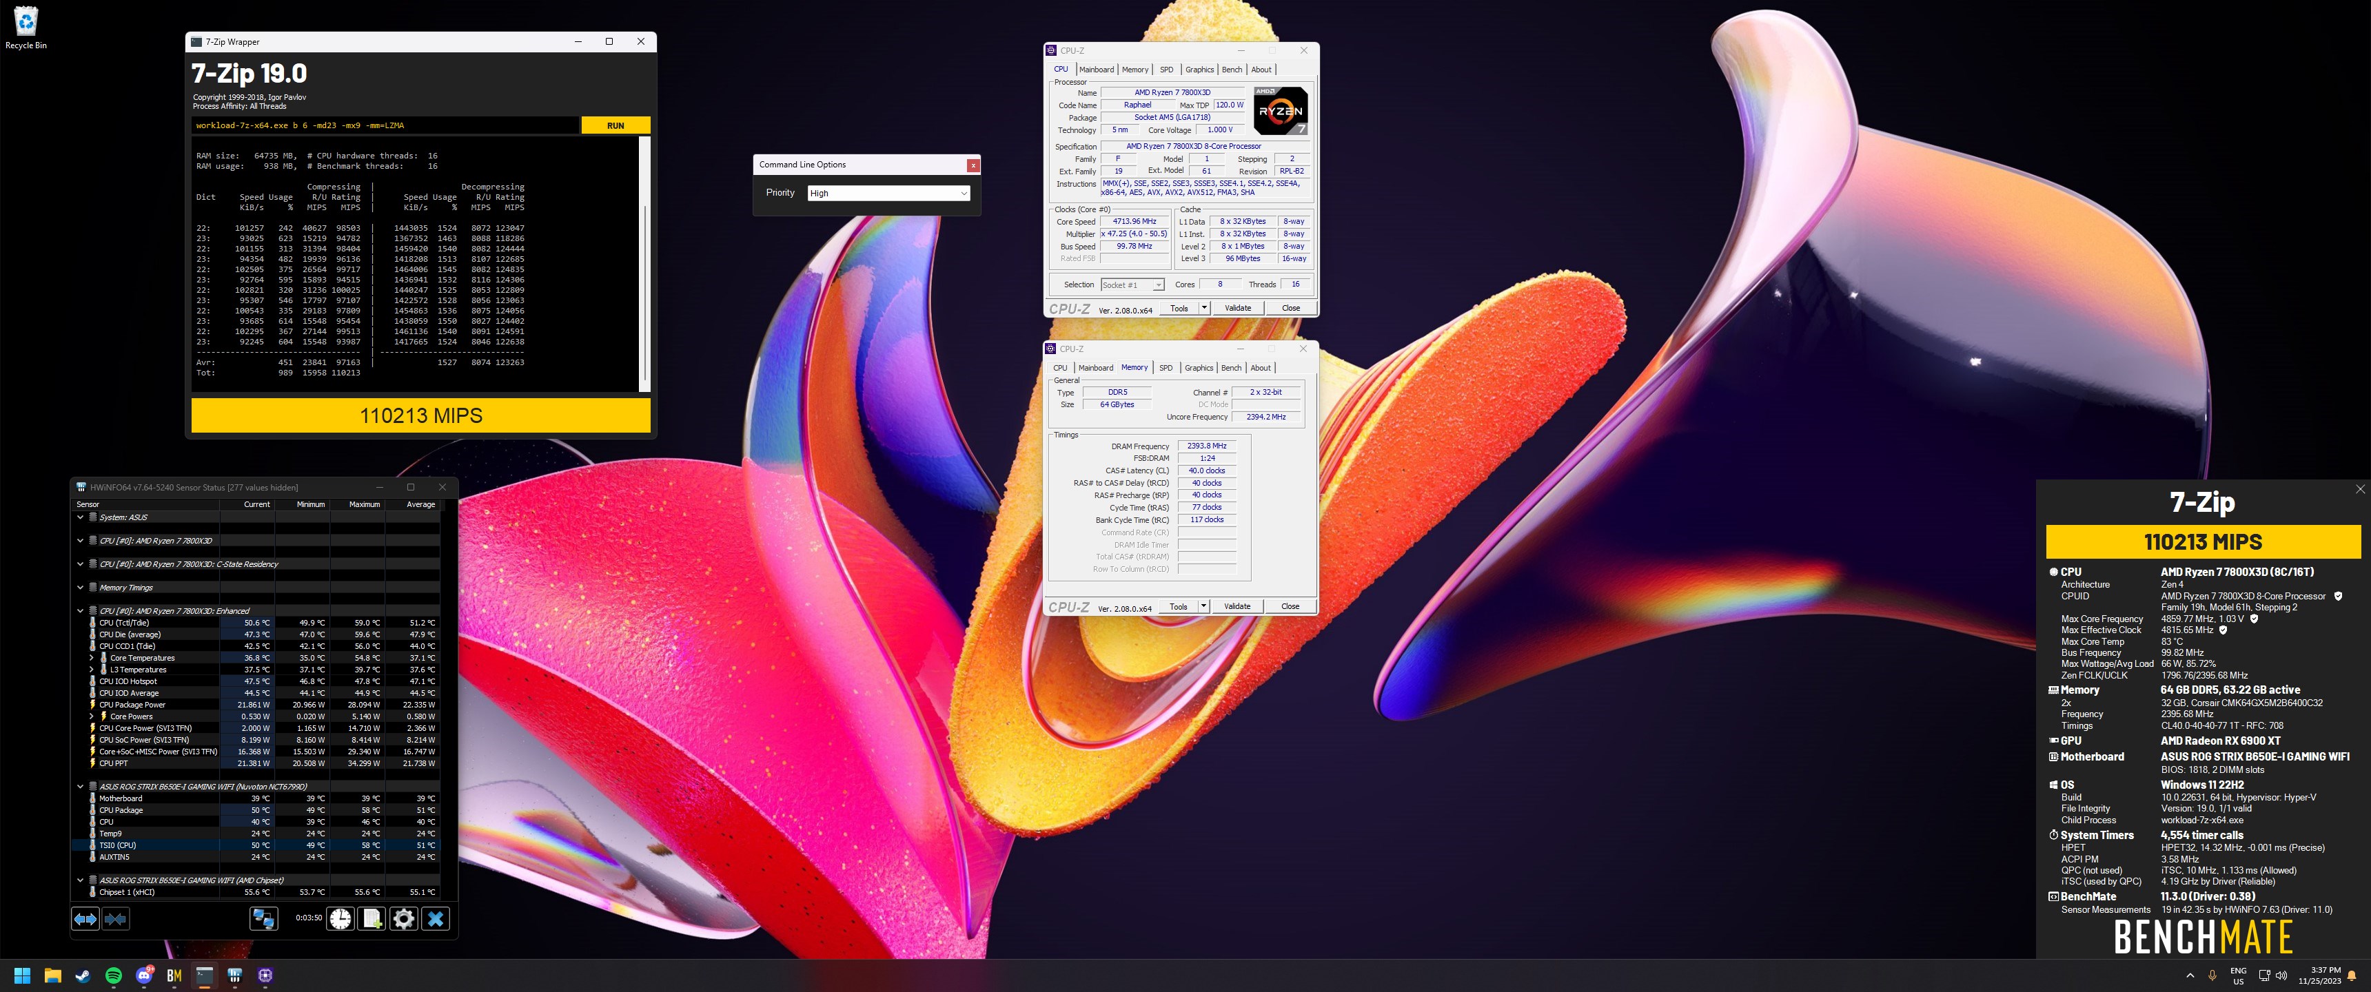
Task: Click microphone icon in system tray
Action: click(x=2212, y=975)
